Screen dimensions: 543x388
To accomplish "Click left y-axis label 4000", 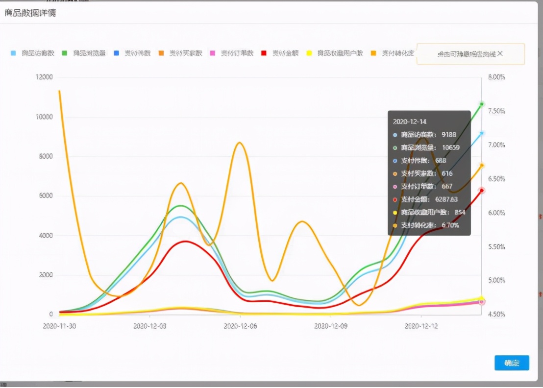I will pyautogui.click(x=46, y=235).
